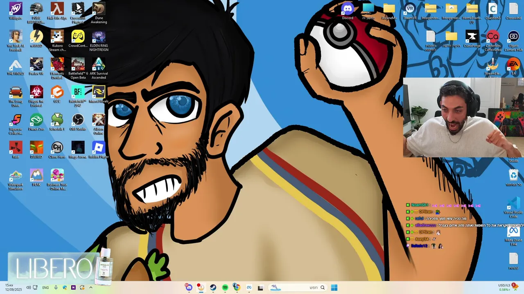Open the Meta Quest Link shortcut
Screen dimensions: 524x294
coord(513,235)
